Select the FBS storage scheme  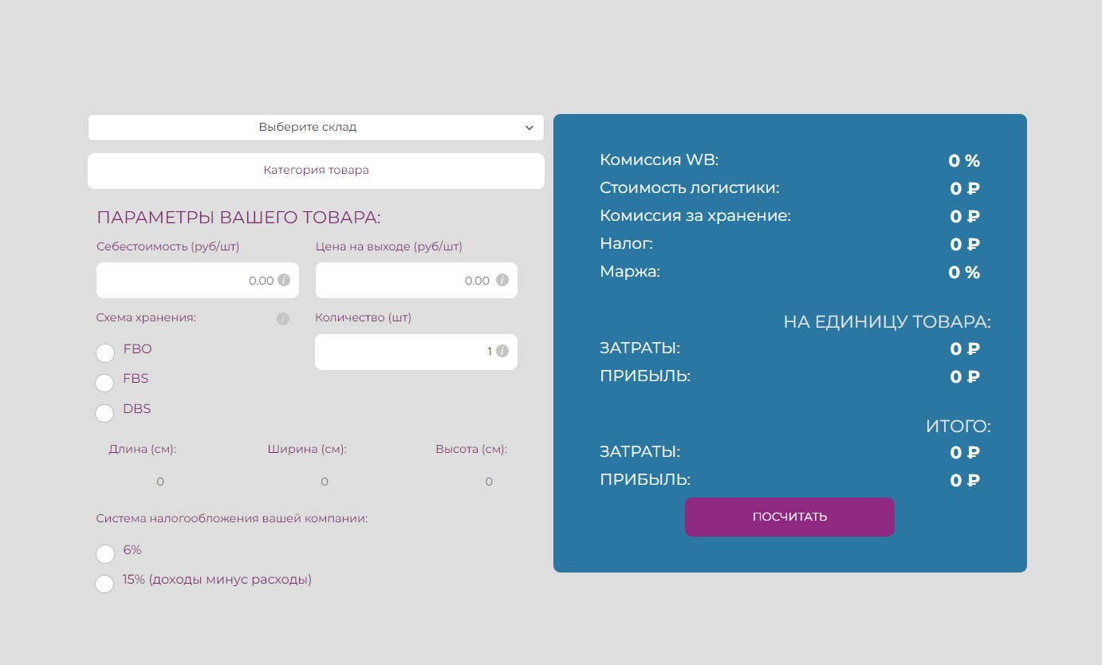pyautogui.click(x=104, y=383)
